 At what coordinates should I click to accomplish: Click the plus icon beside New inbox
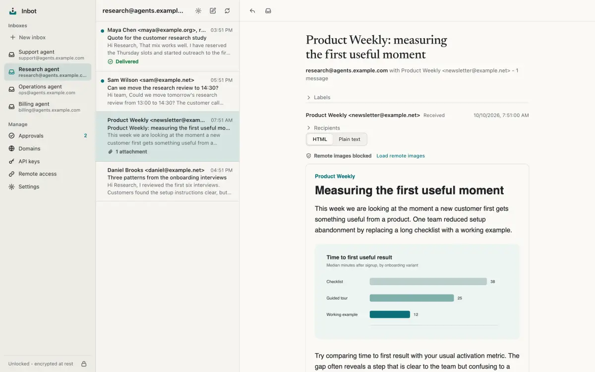(12, 37)
